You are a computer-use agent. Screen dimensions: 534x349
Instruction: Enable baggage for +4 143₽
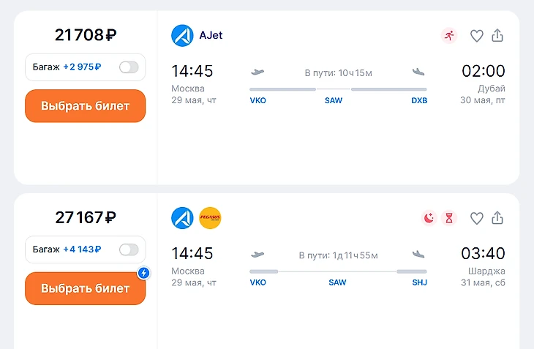pos(129,250)
